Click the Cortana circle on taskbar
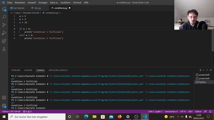Viewport: 214px width, 120px height. tap(70, 117)
